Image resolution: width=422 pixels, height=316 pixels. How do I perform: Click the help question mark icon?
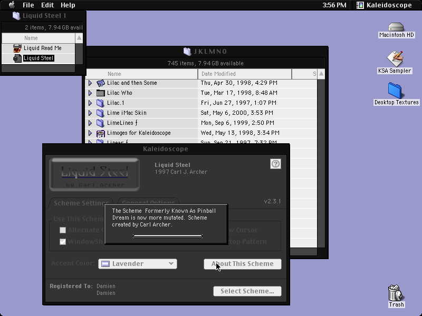pos(275,164)
